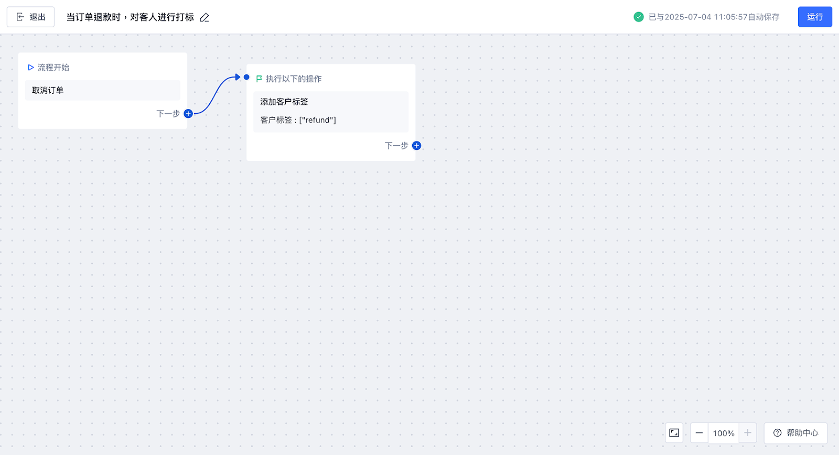Click the green autosave checkmark icon
Screen dimensions: 839x455
pyautogui.click(x=638, y=17)
